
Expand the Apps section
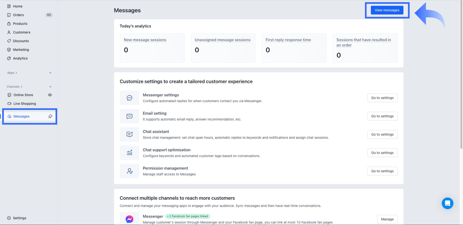coord(12,73)
